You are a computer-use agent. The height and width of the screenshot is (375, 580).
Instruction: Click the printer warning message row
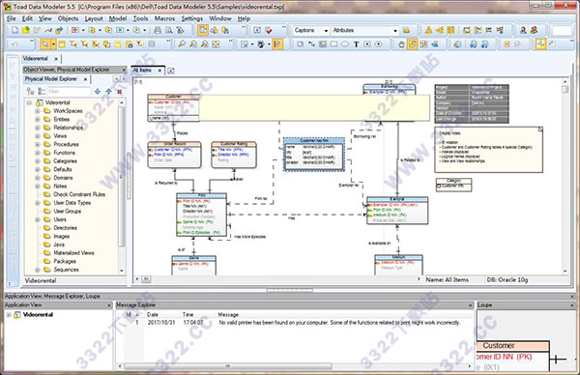(x=295, y=323)
